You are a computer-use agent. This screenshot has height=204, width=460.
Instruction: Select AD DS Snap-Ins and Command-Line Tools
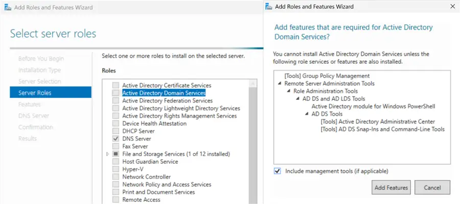click(382, 129)
